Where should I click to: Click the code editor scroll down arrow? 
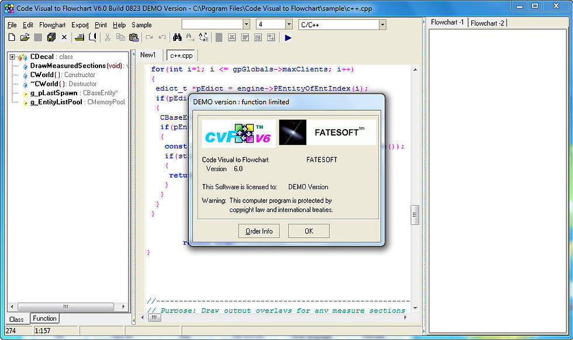415,308
